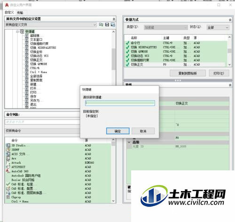This screenshot has height=222, width=235.
Task: Open the 状态 全部 dropdown
Action: 218,28
